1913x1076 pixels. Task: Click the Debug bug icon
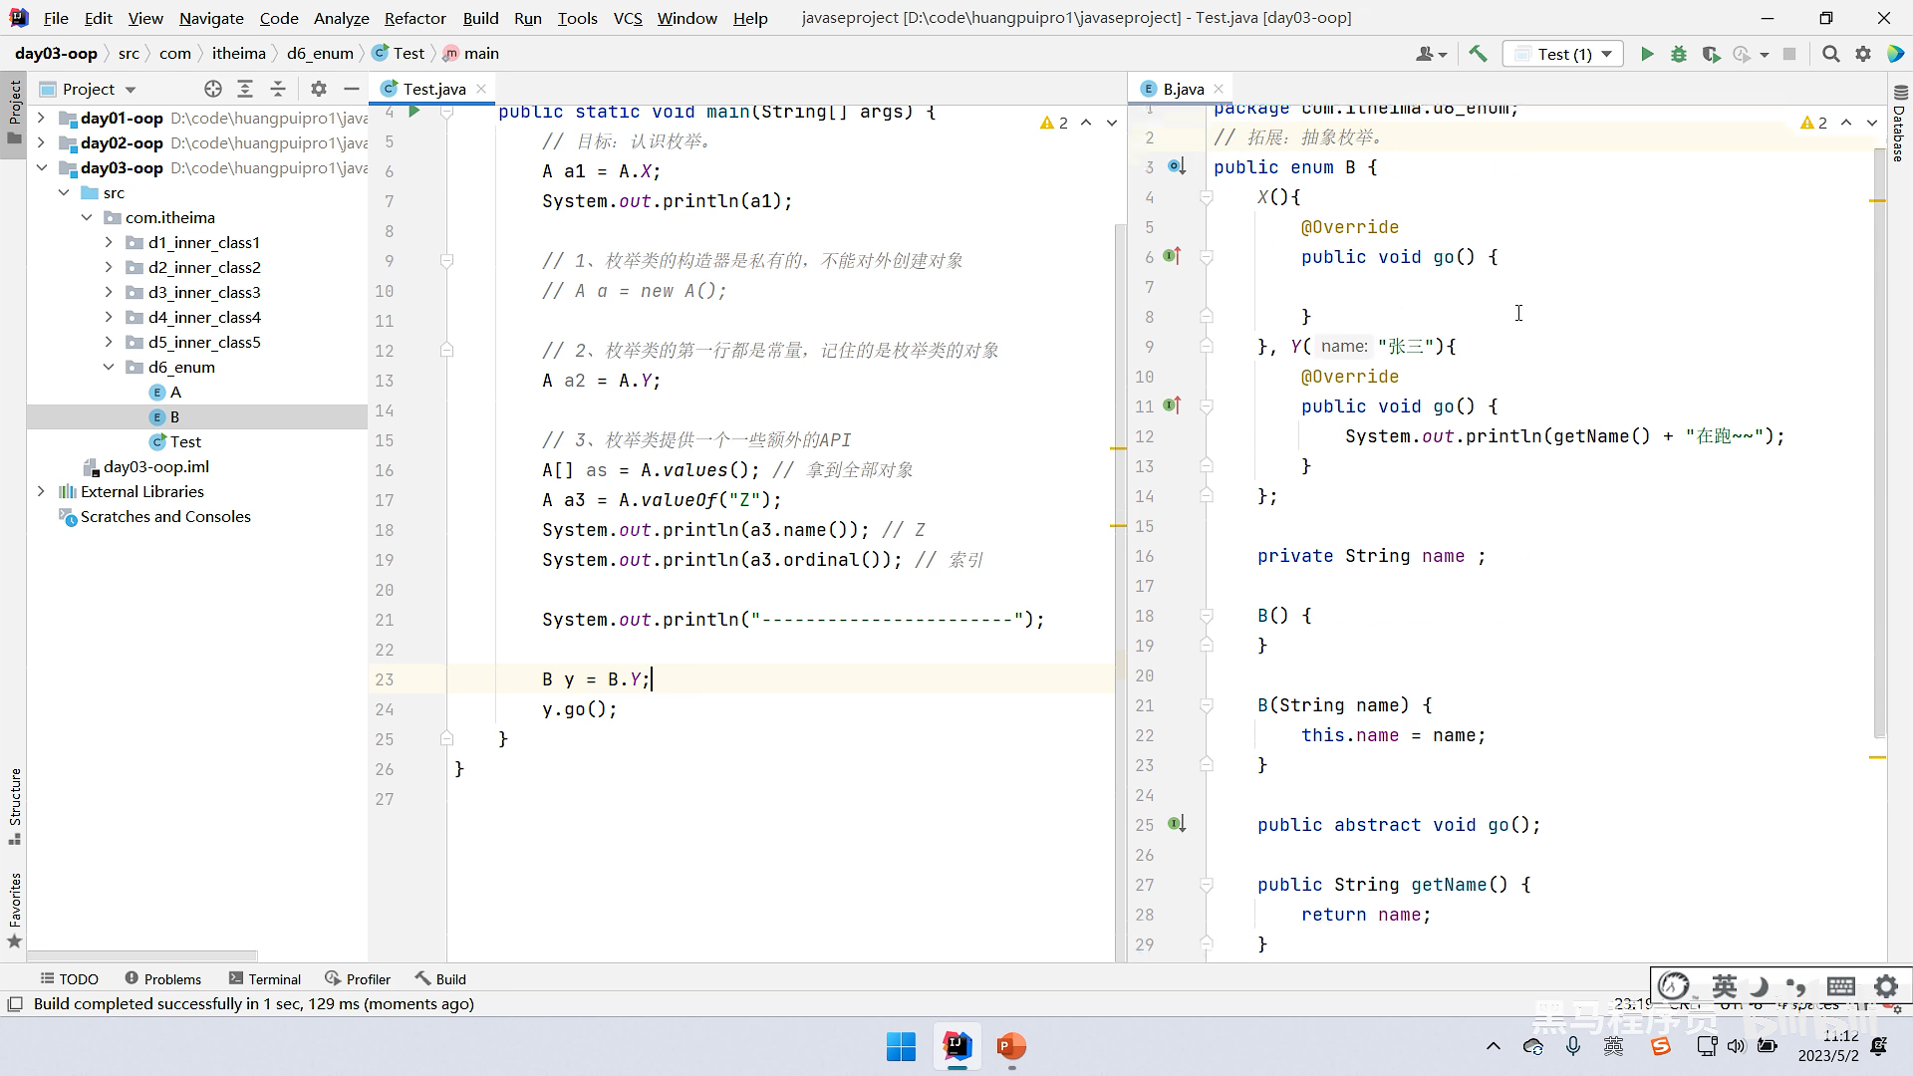1679,55
